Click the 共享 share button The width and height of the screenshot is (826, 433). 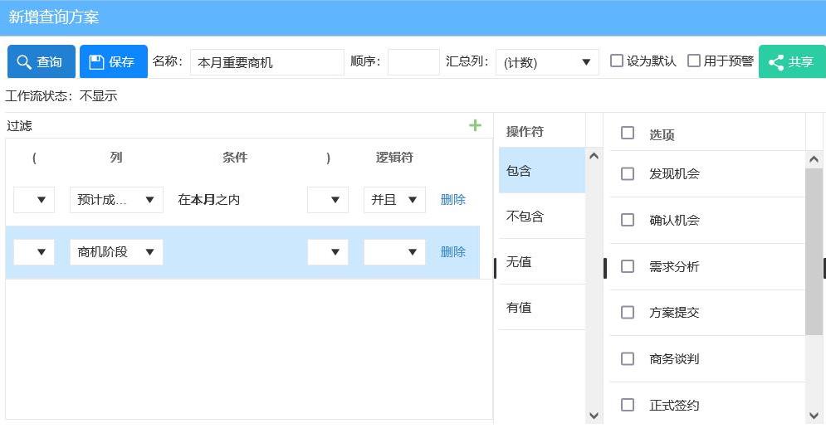791,62
